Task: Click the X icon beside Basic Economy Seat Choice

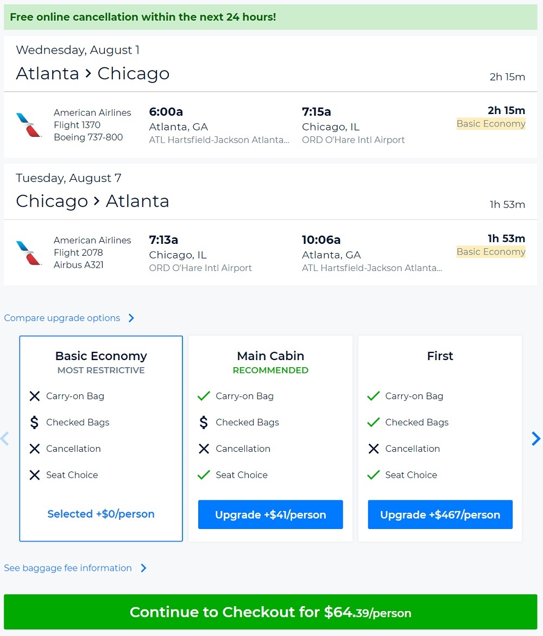Action: 35,475
